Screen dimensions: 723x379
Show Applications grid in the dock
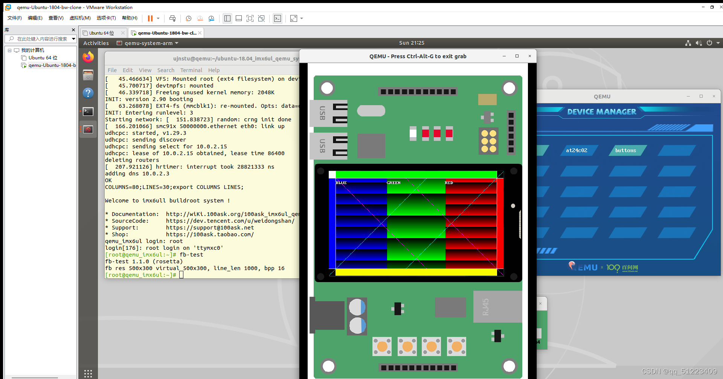pyautogui.click(x=88, y=373)
